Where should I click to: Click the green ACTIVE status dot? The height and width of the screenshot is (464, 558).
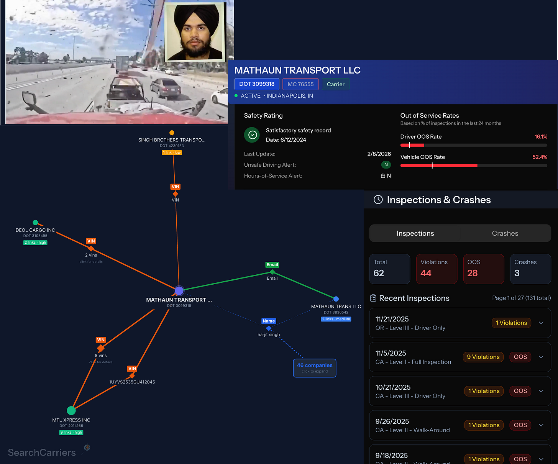(236, 96)
